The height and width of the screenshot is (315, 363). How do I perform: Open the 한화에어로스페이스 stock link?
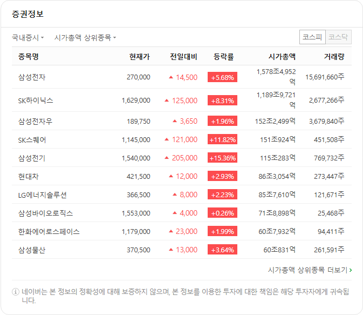(x=49, y=231)
